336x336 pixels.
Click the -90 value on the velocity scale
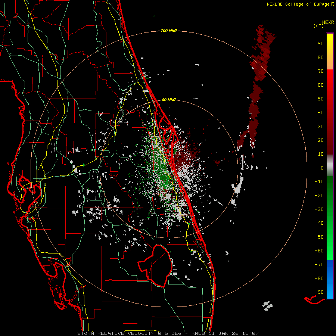click(319, 292)
